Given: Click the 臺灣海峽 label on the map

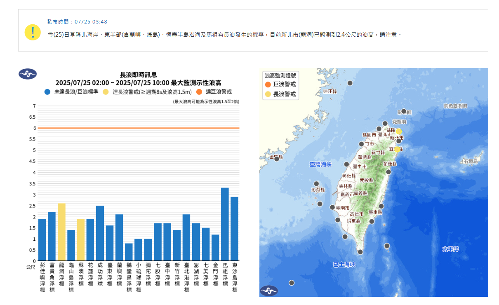Looking at the screenshot, I should 320,164.
